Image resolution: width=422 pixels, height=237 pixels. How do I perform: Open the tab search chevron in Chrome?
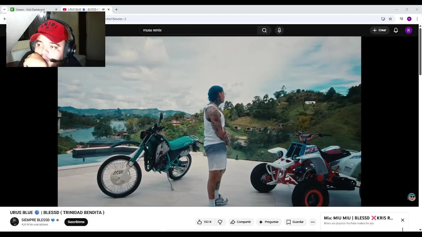tap(4, 10)
